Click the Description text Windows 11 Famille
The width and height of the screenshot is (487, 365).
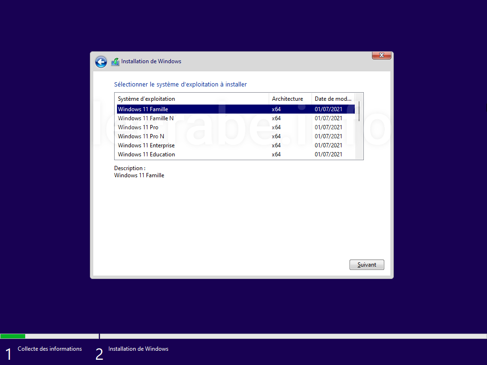pyautogui.click(x=139, y=175)
